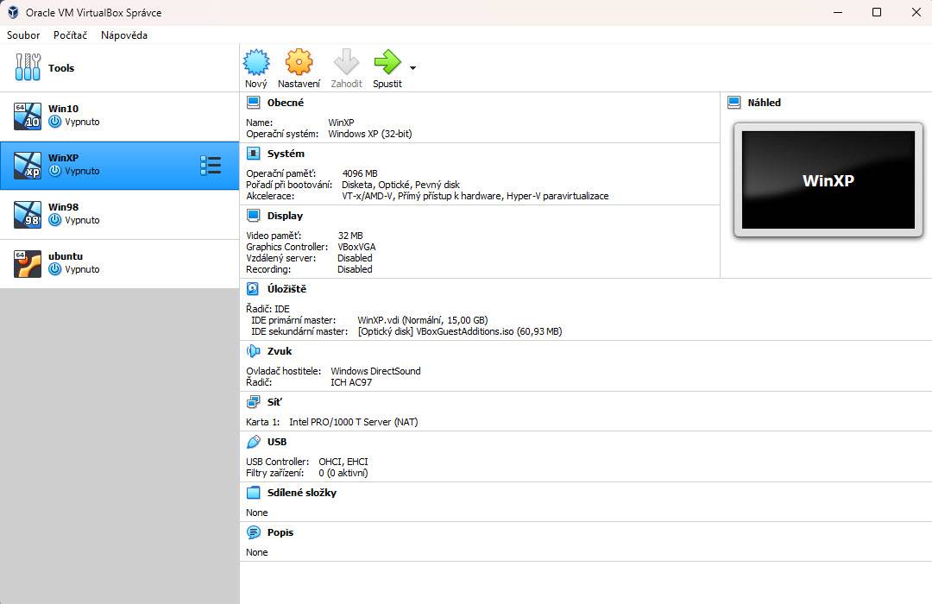Viewport: 932px width, 604px height.
Task: Click the Úložiště storage disk icon
Action: [253, 289]
